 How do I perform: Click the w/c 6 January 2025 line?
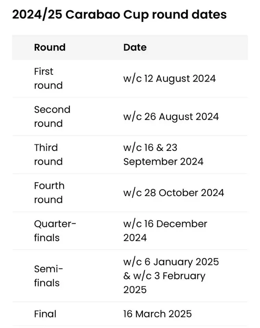[x=171, y=262]
